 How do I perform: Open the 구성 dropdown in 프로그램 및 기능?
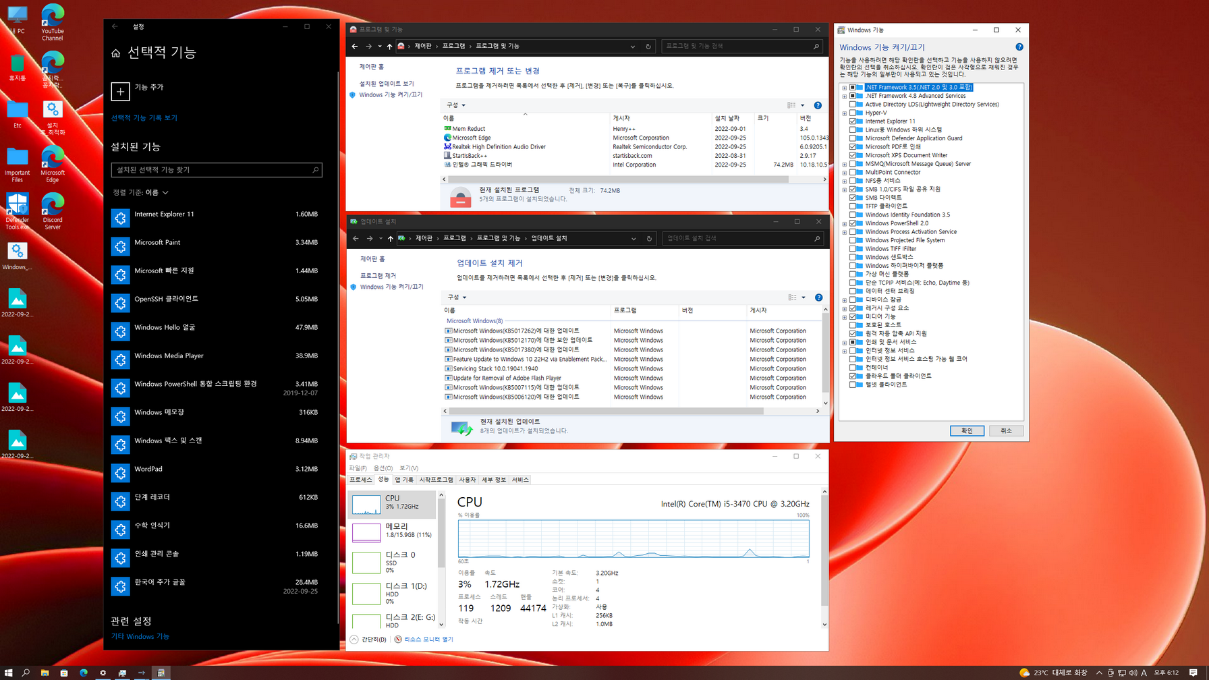pyautogui.click(x=456, y=105)
